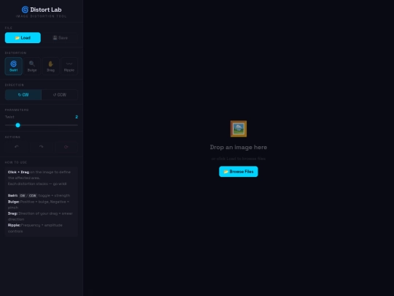Click the Twist slider handle

tap(18, 125)
